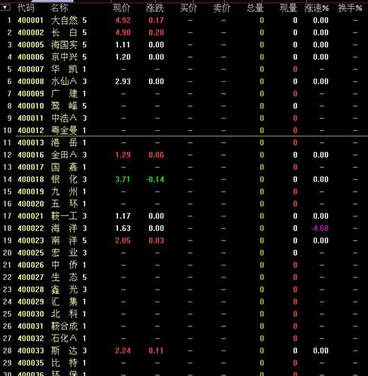Select the 涨速% column header

pos(317,8)
